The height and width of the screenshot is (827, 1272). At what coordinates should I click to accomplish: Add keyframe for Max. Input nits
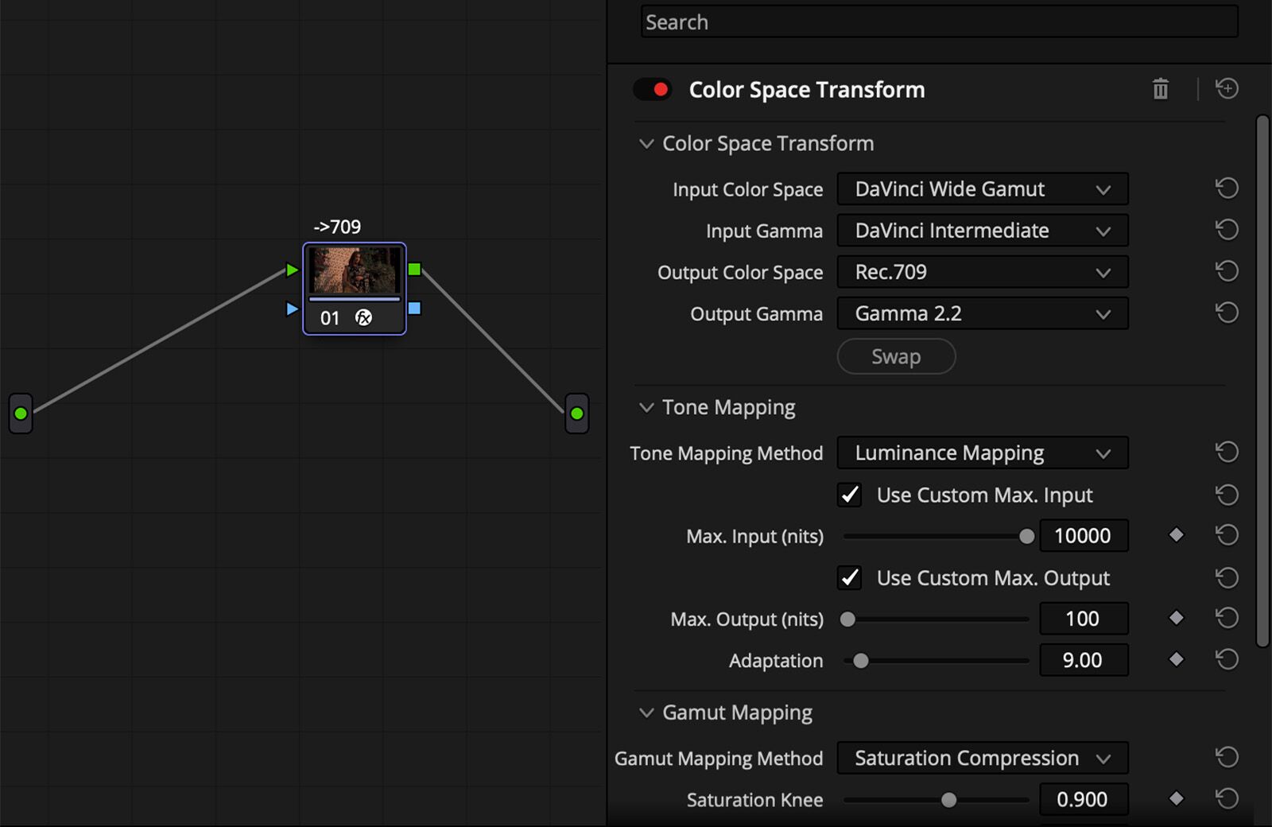(x=1176, y=535)
